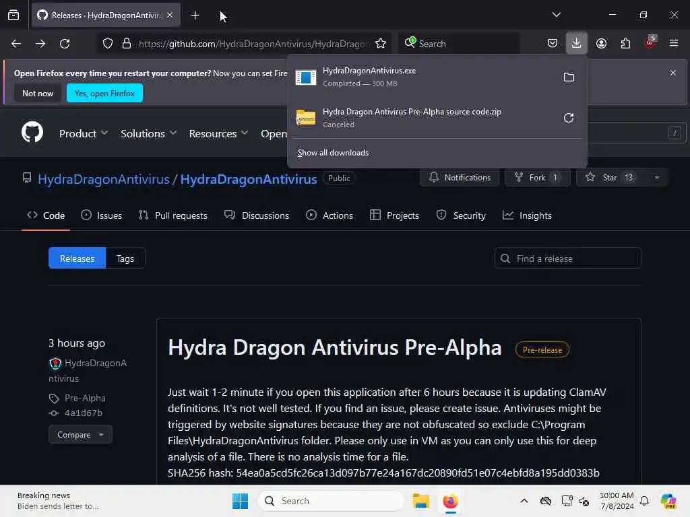Screen dimensions: 690x517
Task: Open the Firefox View icon
Action: (x=13, y=15)
